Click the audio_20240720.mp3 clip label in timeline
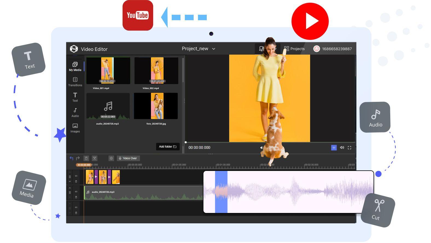Viewport: 431px width, 243px height. (103, 192)
